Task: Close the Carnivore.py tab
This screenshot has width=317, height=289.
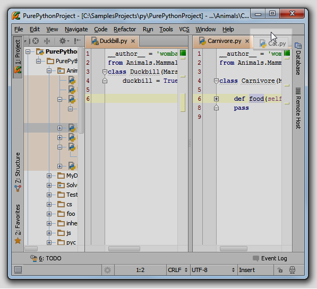Action: click(247, 41)
